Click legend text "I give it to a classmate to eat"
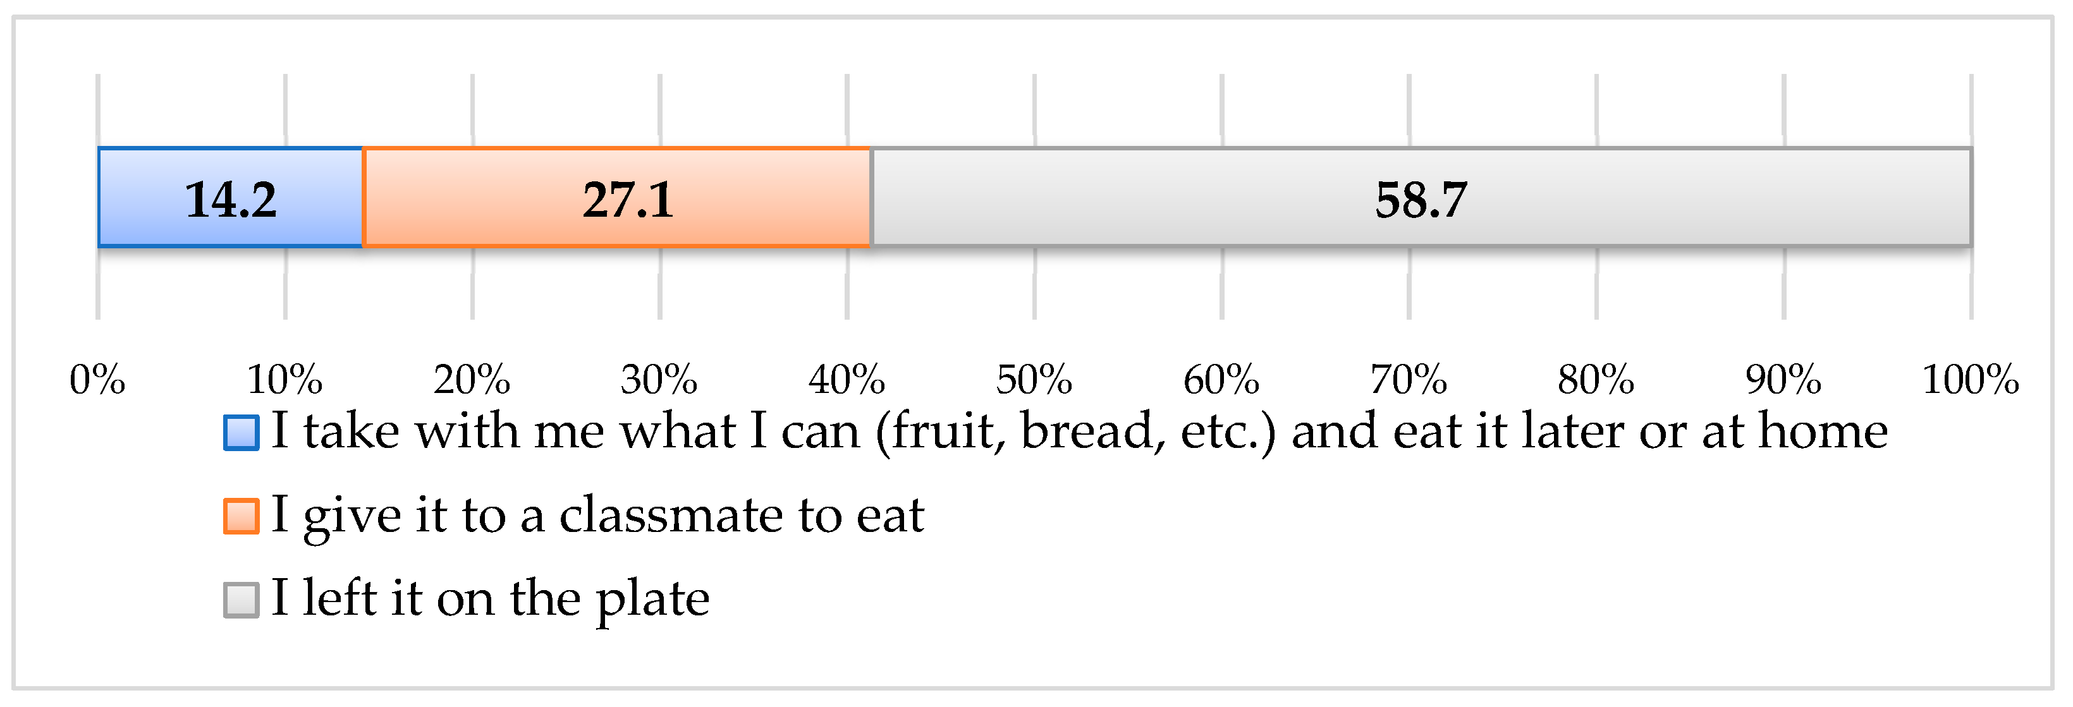This screenshot has height=707, width=2073. point(597,515)
